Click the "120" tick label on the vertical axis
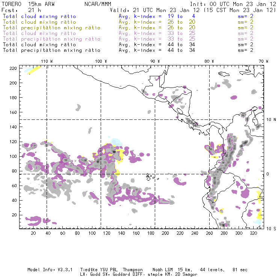Viewport: 278px width, 278px height. [x=13, y=142]
